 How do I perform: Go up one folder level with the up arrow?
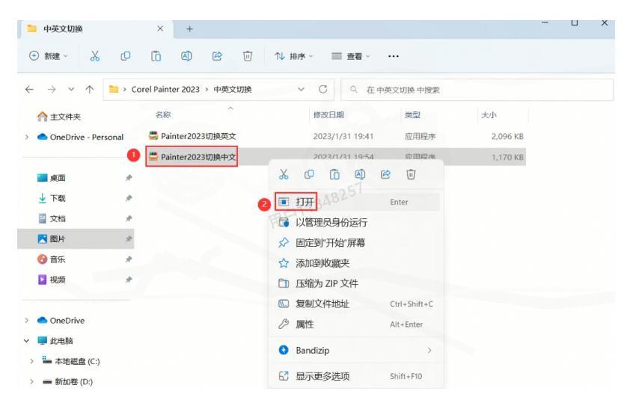[90, 90]
